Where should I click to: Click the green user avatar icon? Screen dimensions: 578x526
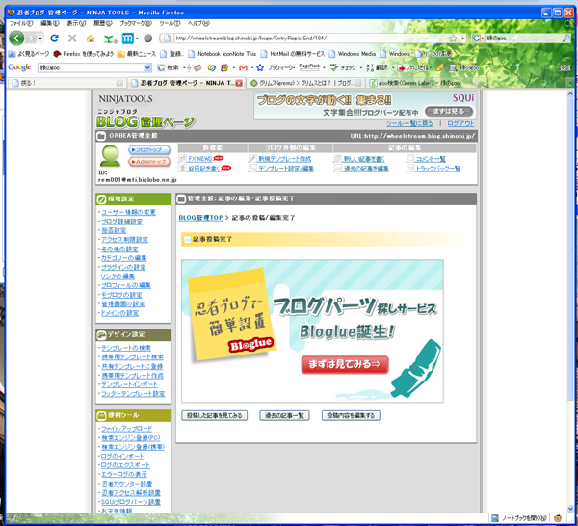tap(110, 155)
